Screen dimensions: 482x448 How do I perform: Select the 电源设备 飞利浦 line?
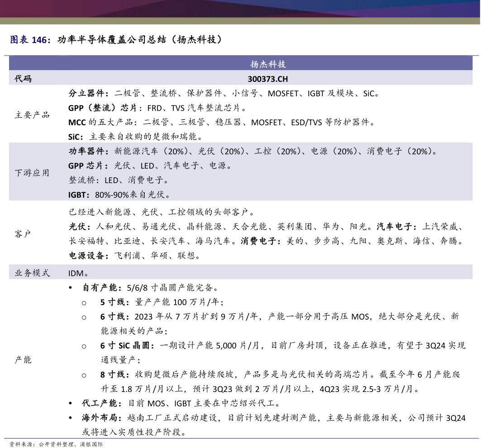point(134,255)
